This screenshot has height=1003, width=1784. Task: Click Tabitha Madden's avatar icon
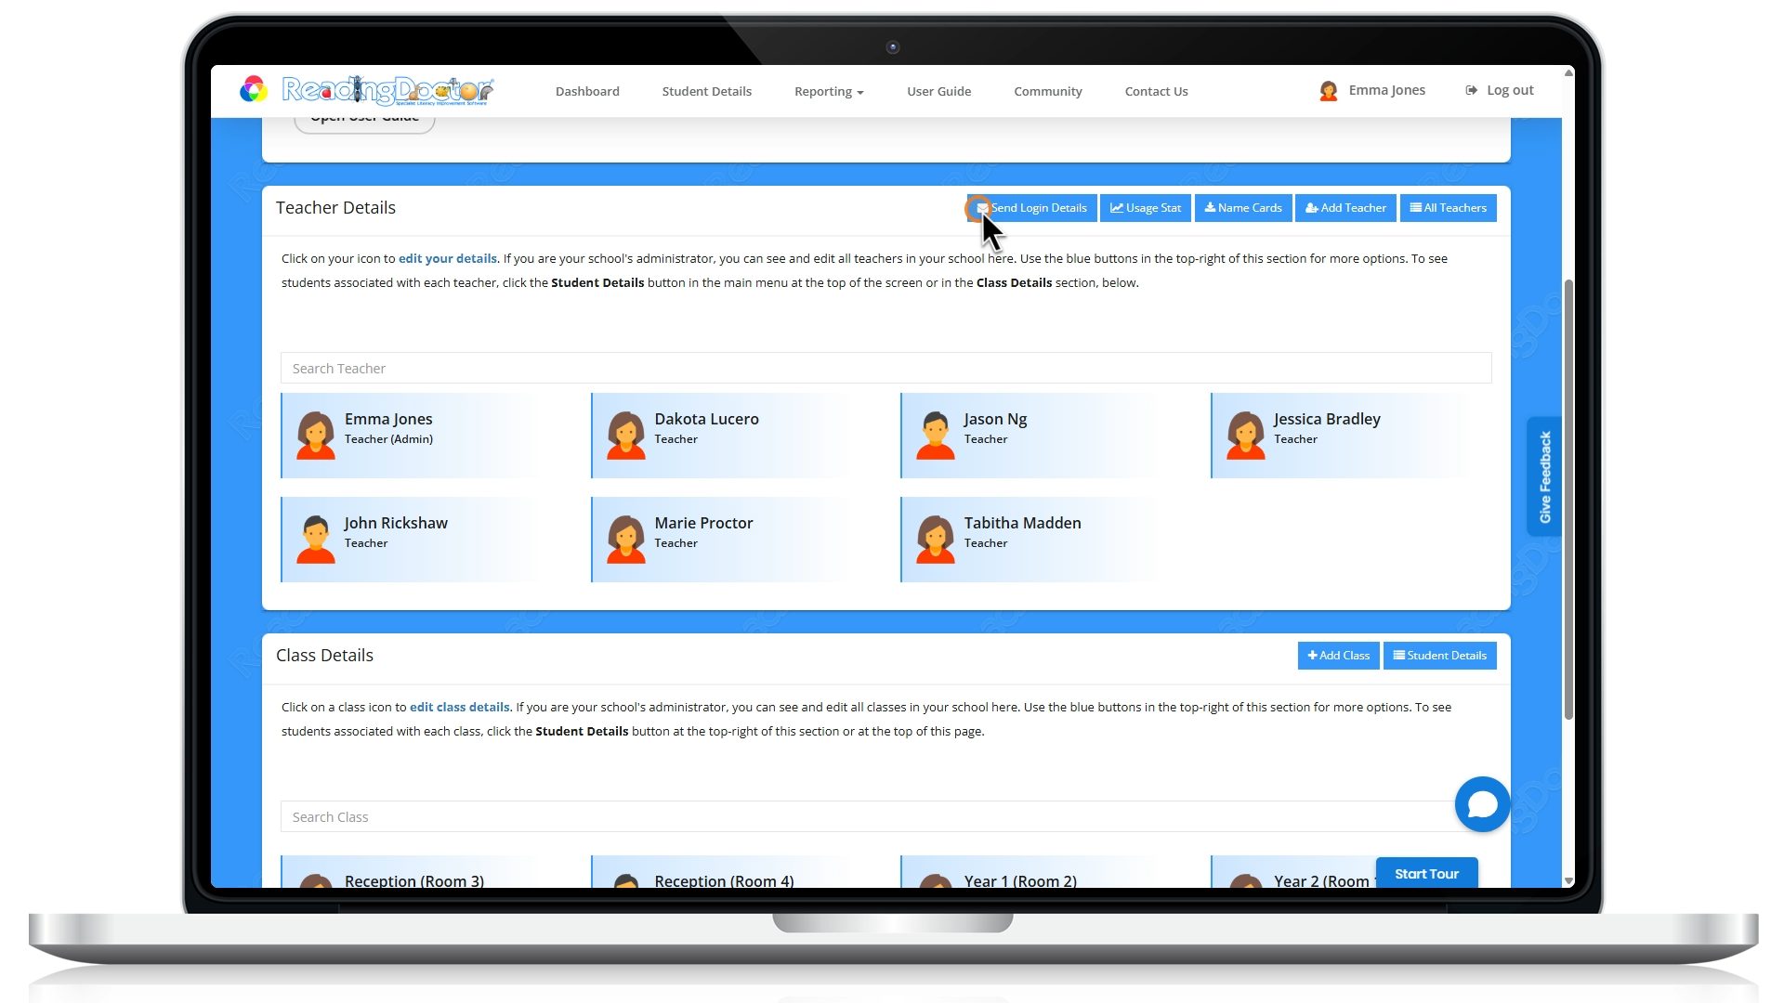click(935, 540)
